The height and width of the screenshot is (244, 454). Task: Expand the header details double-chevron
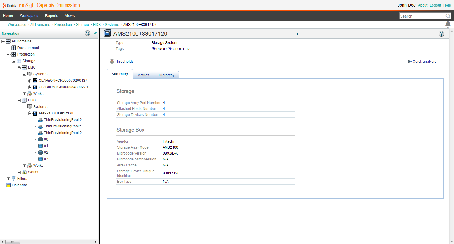point(297,34)
